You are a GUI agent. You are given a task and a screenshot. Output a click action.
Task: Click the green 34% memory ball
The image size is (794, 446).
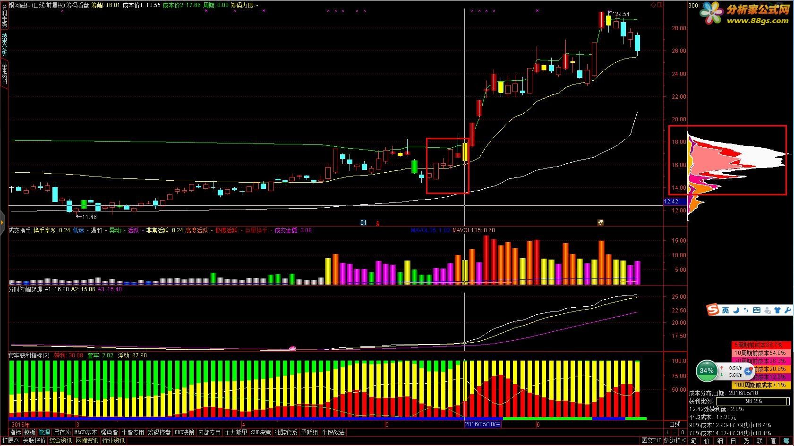pos(707,370)
